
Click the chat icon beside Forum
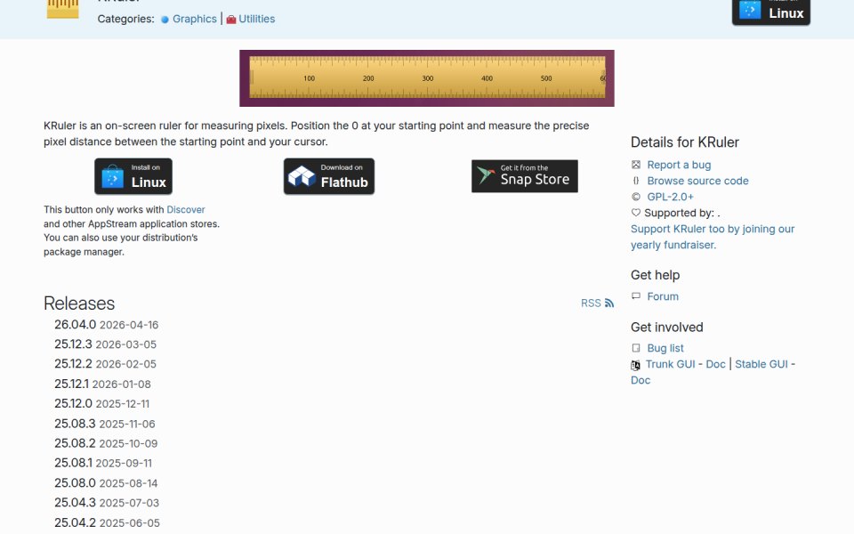tap(635, 295)
